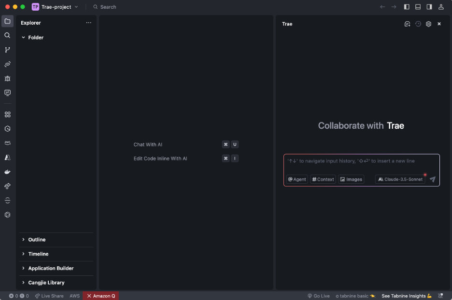The width and height of the screenshot is (452, 300).
Task: Click the Agent button in the chat input
Action: click(297, 179)
